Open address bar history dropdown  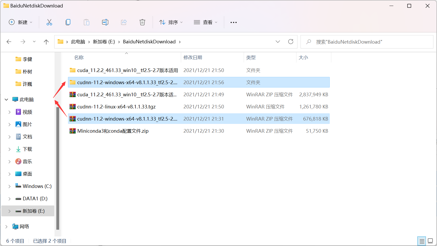tap(278, 42)
